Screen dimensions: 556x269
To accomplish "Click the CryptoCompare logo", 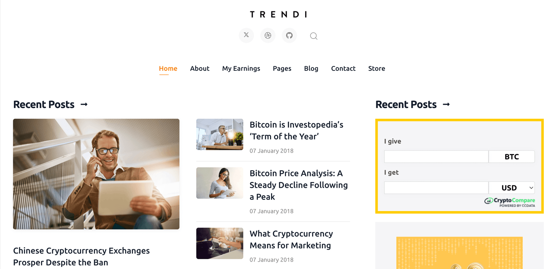I will tap(509, 202).
